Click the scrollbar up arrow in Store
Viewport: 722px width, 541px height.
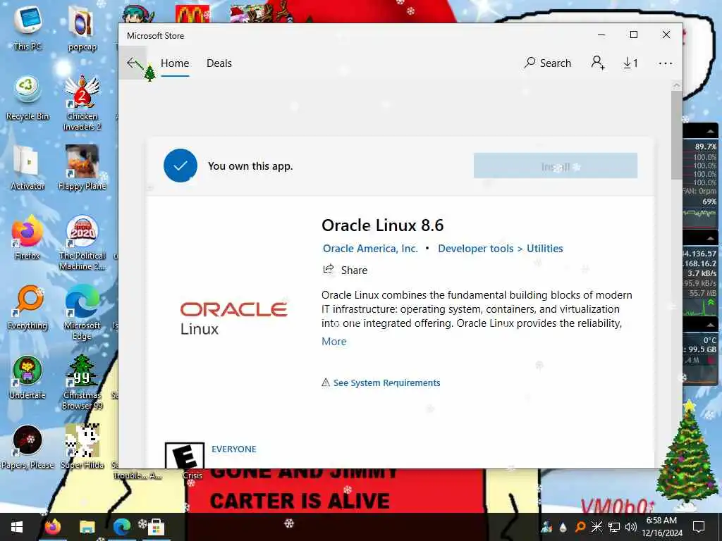coord(676,85)
